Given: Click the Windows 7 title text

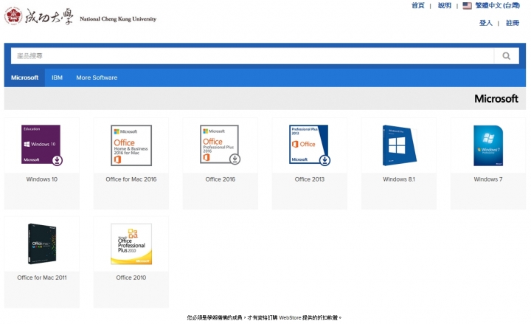Looking at the screenshot, I should point(488,179).
